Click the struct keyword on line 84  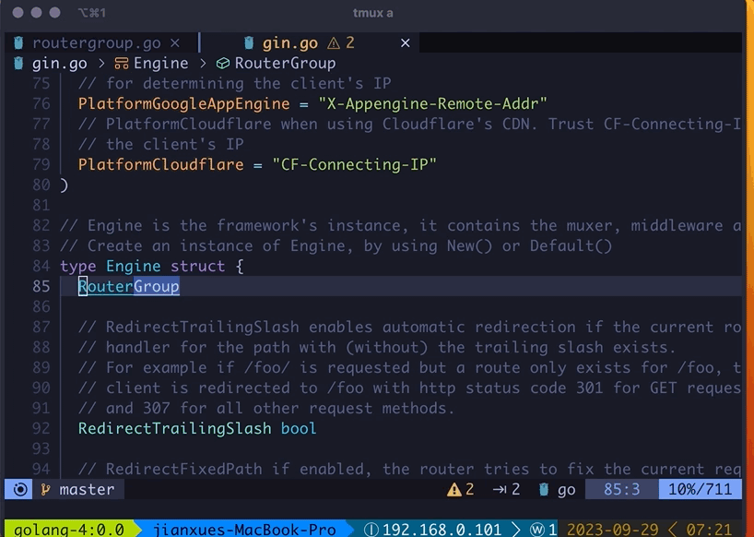[x=197, y=266]
